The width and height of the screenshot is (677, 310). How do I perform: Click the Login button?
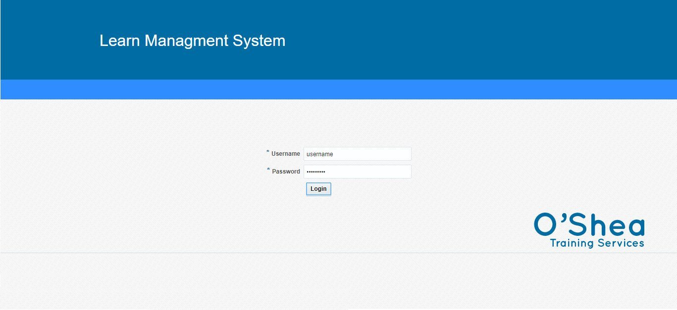pyautogui.click(x=318, y=189)
